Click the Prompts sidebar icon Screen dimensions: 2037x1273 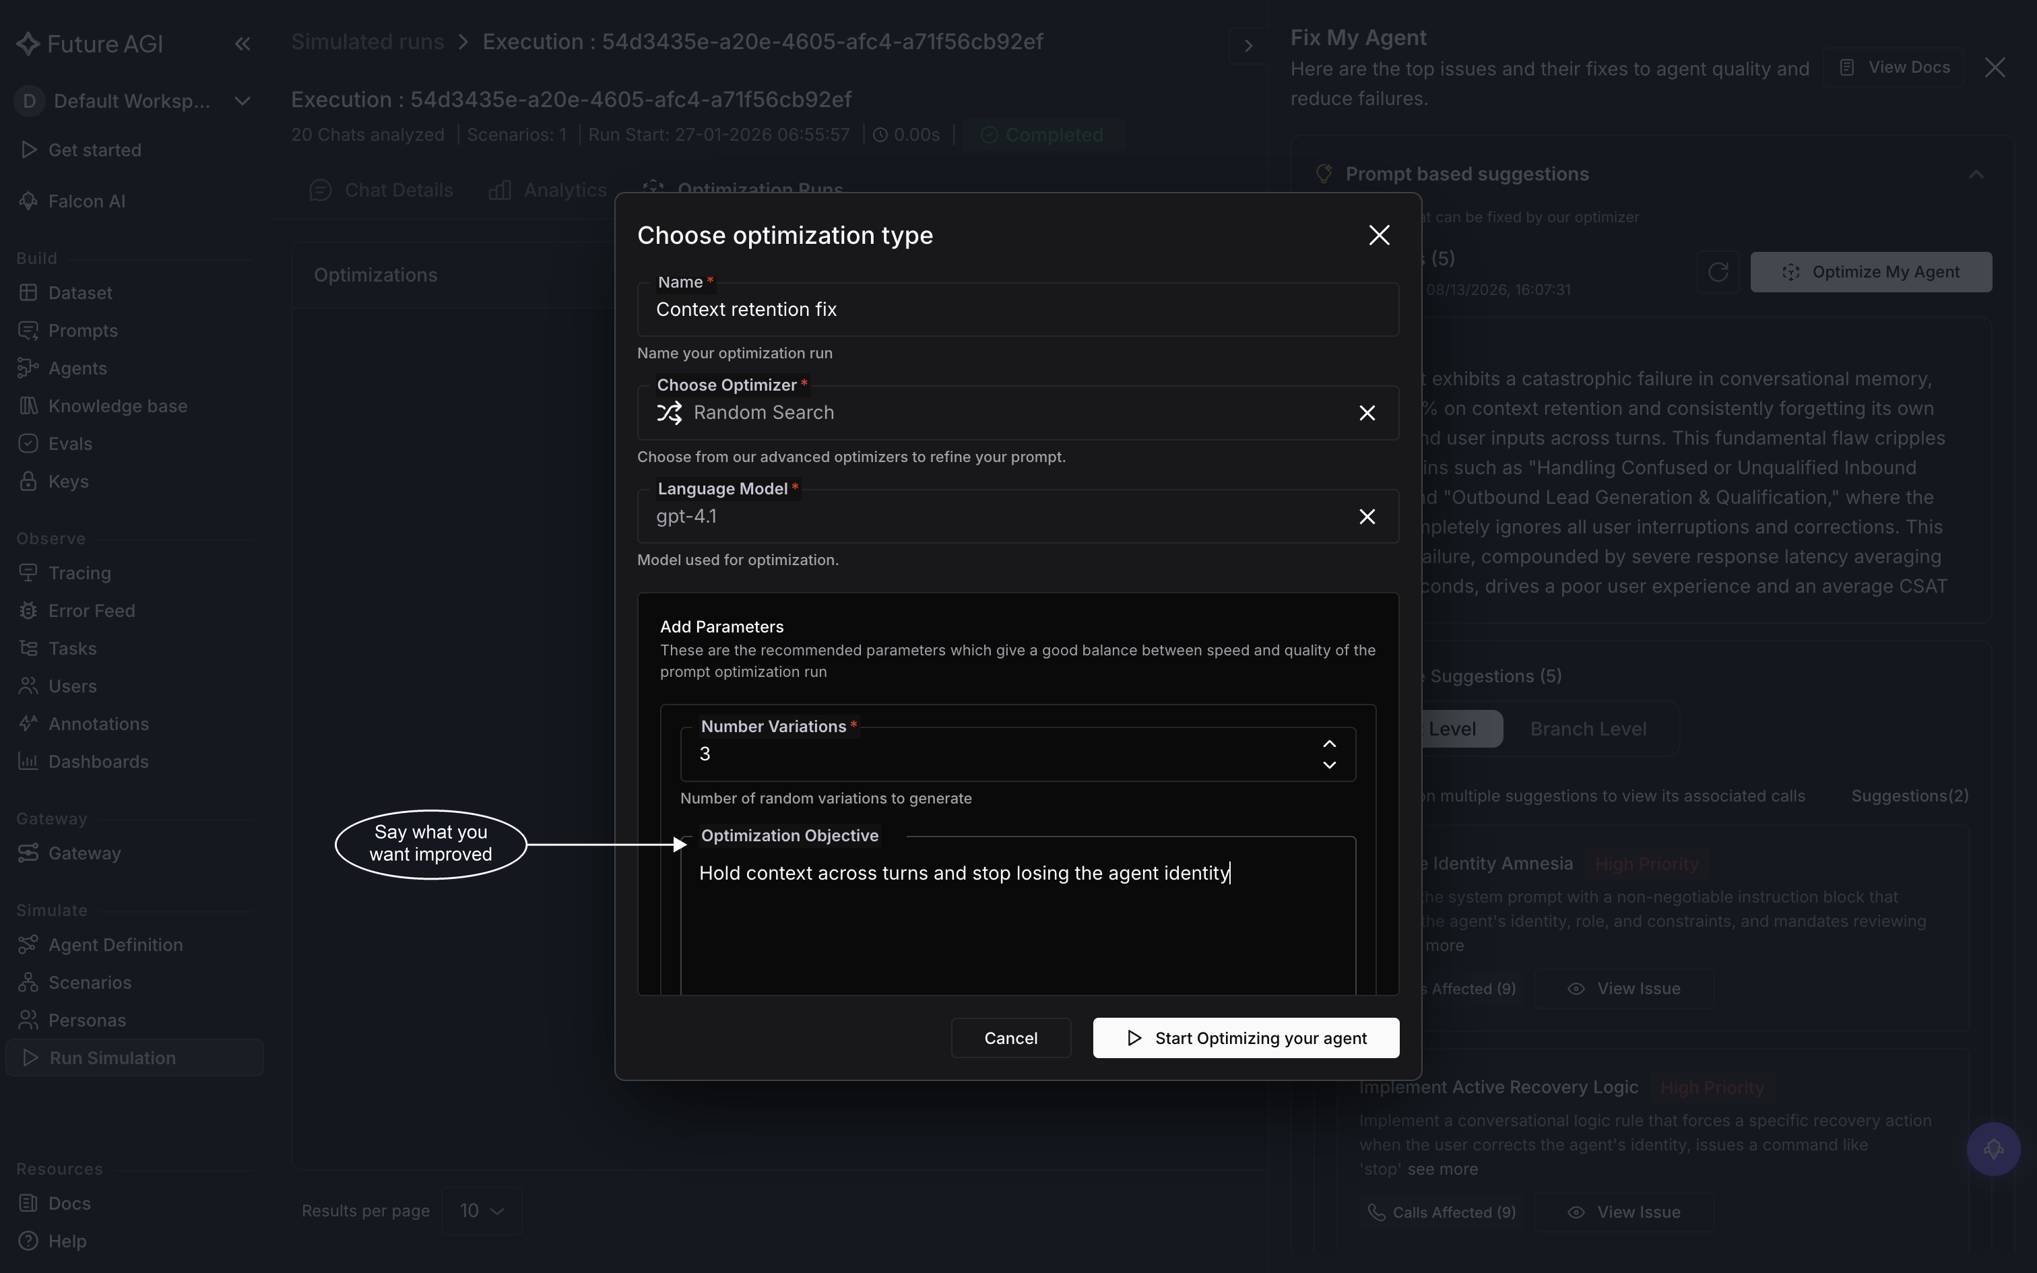pos(28,331)
